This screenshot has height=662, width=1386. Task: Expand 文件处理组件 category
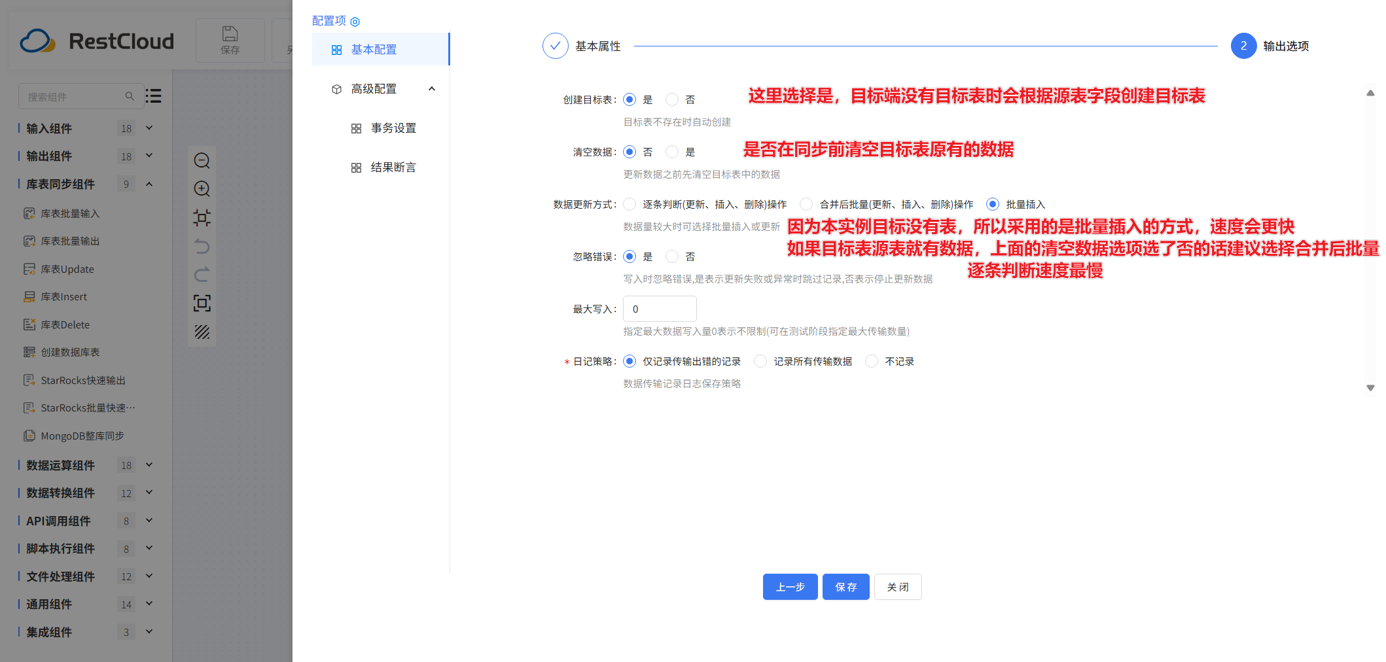[149, 576]
